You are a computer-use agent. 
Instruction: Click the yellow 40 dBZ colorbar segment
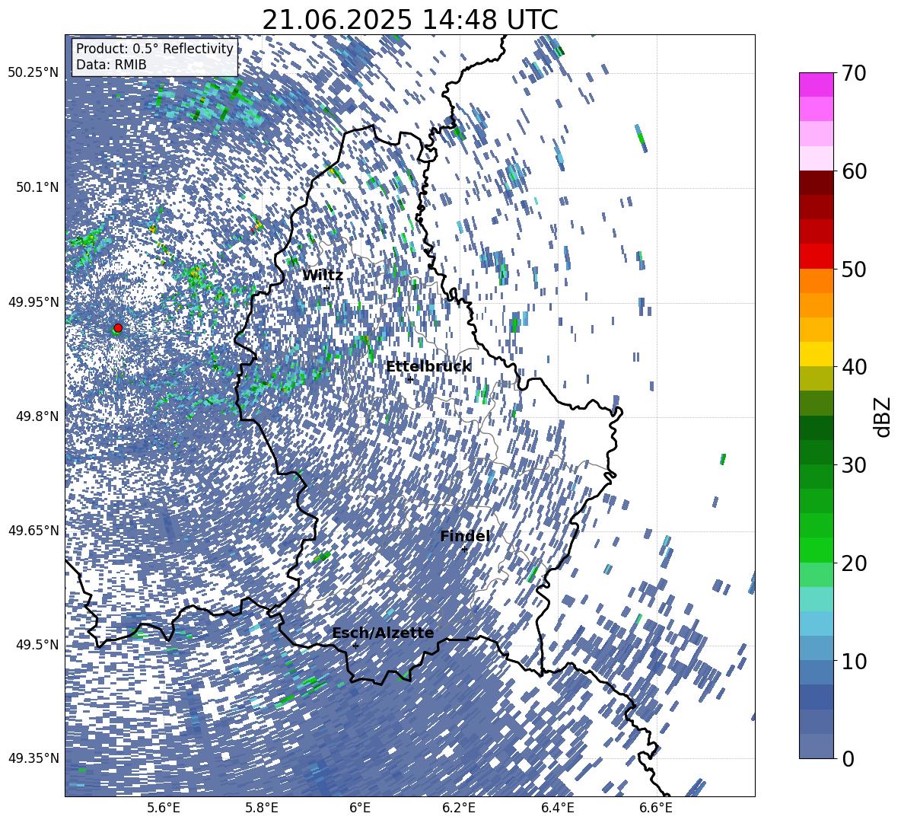pyautogui.click(x=816, y=354)
